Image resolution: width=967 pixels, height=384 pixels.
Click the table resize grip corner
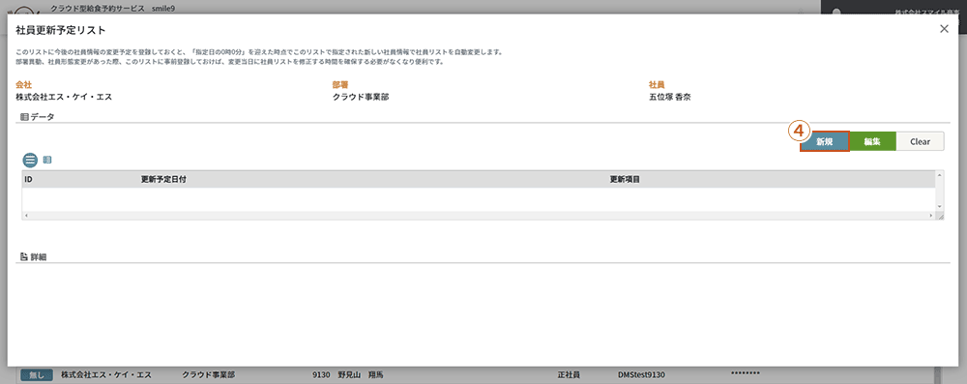pos(941,216)
